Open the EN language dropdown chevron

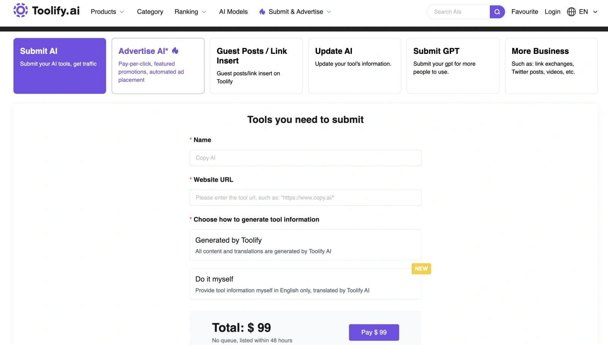[595, 12]
